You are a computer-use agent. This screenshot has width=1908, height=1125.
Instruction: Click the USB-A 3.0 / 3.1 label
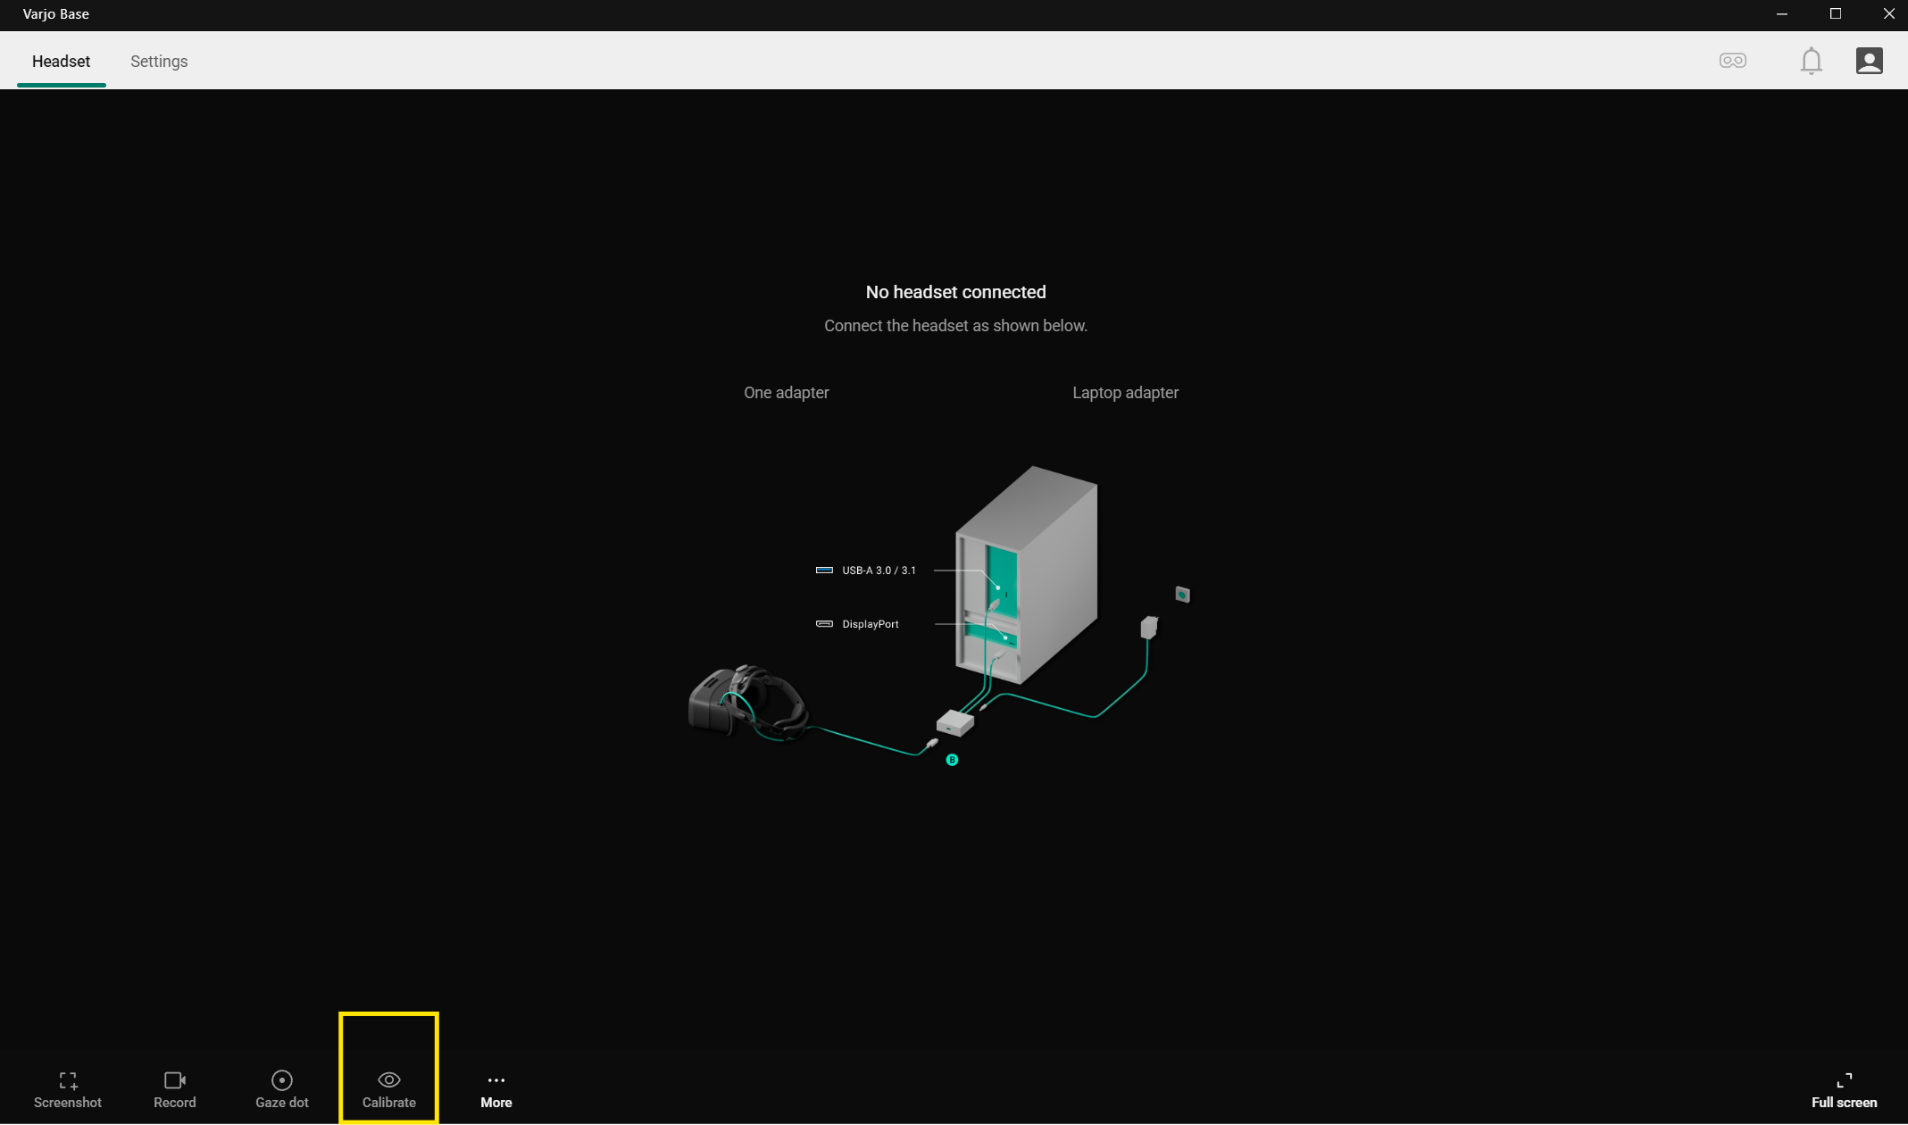point(879,571)
